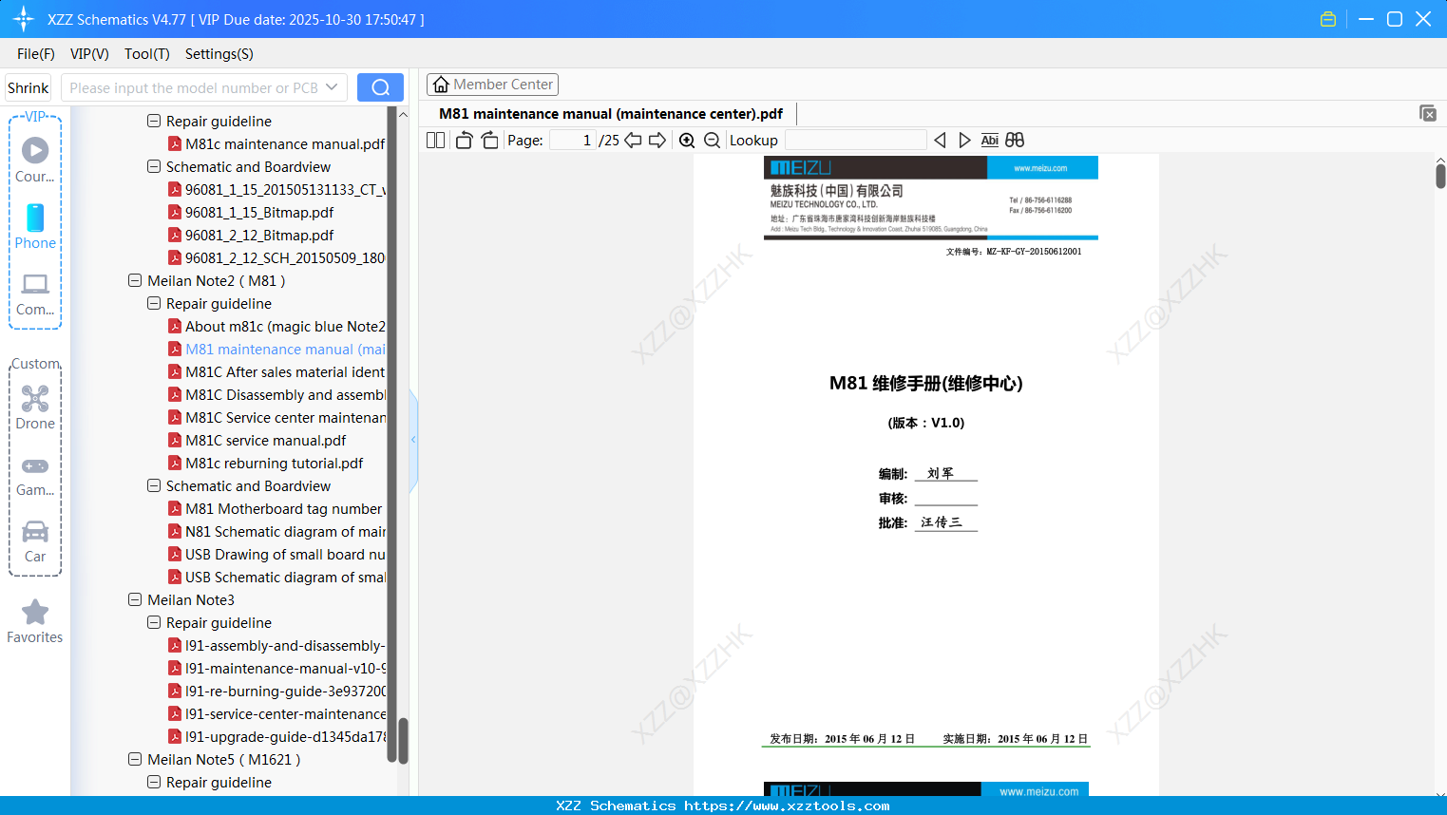
Task: Select the Phone category in the sidebar
Action: [35, 228]
